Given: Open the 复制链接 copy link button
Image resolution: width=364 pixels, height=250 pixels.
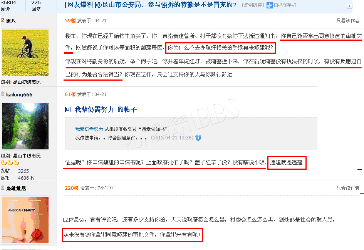Looking at the screenshot, I should [253, 5].
